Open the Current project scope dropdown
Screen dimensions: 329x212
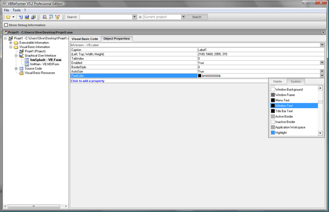[184, 17]
